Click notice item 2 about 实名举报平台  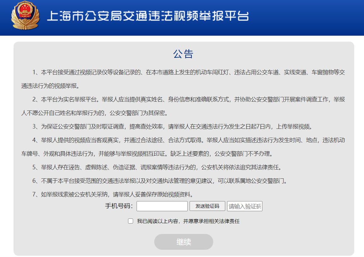click(183, 106)
